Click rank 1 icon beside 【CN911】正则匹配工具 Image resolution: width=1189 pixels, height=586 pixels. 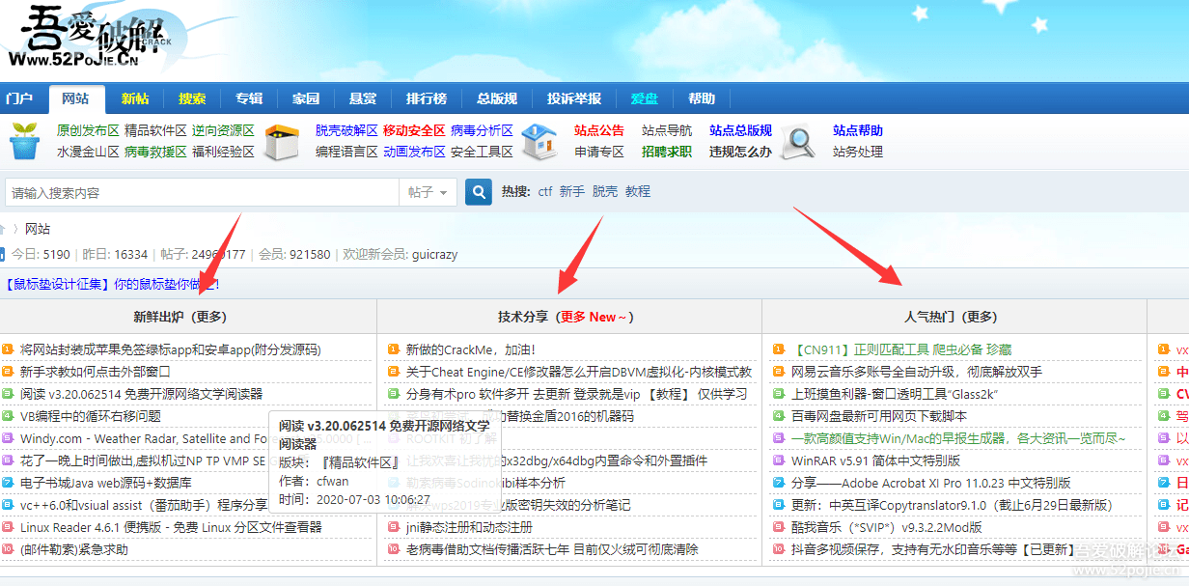780,349
